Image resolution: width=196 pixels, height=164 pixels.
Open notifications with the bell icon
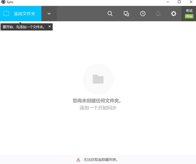pyautogui.click(x=158, y=14)
